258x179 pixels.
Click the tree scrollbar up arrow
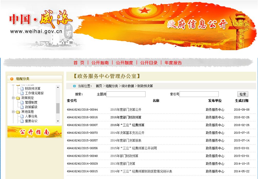pyautogui.click(x=58, y=87)
